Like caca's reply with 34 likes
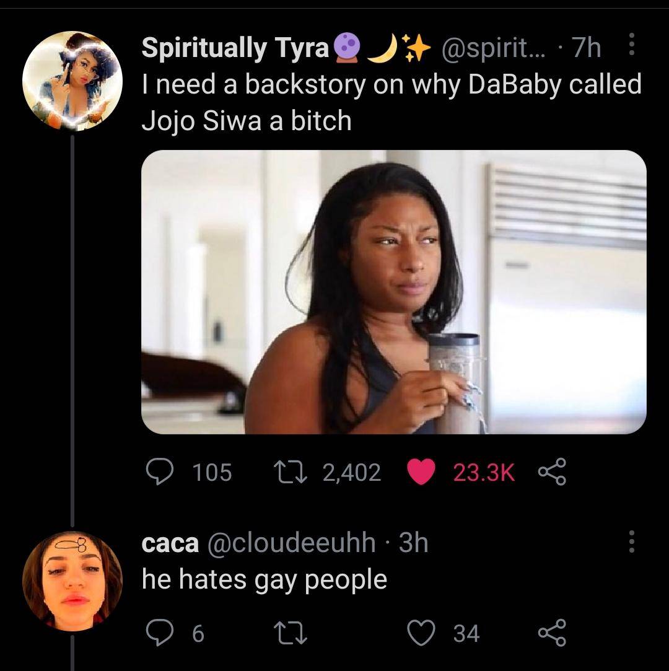Image resolution: width=669 pixels, height=671 pixels. pos(421,633)
